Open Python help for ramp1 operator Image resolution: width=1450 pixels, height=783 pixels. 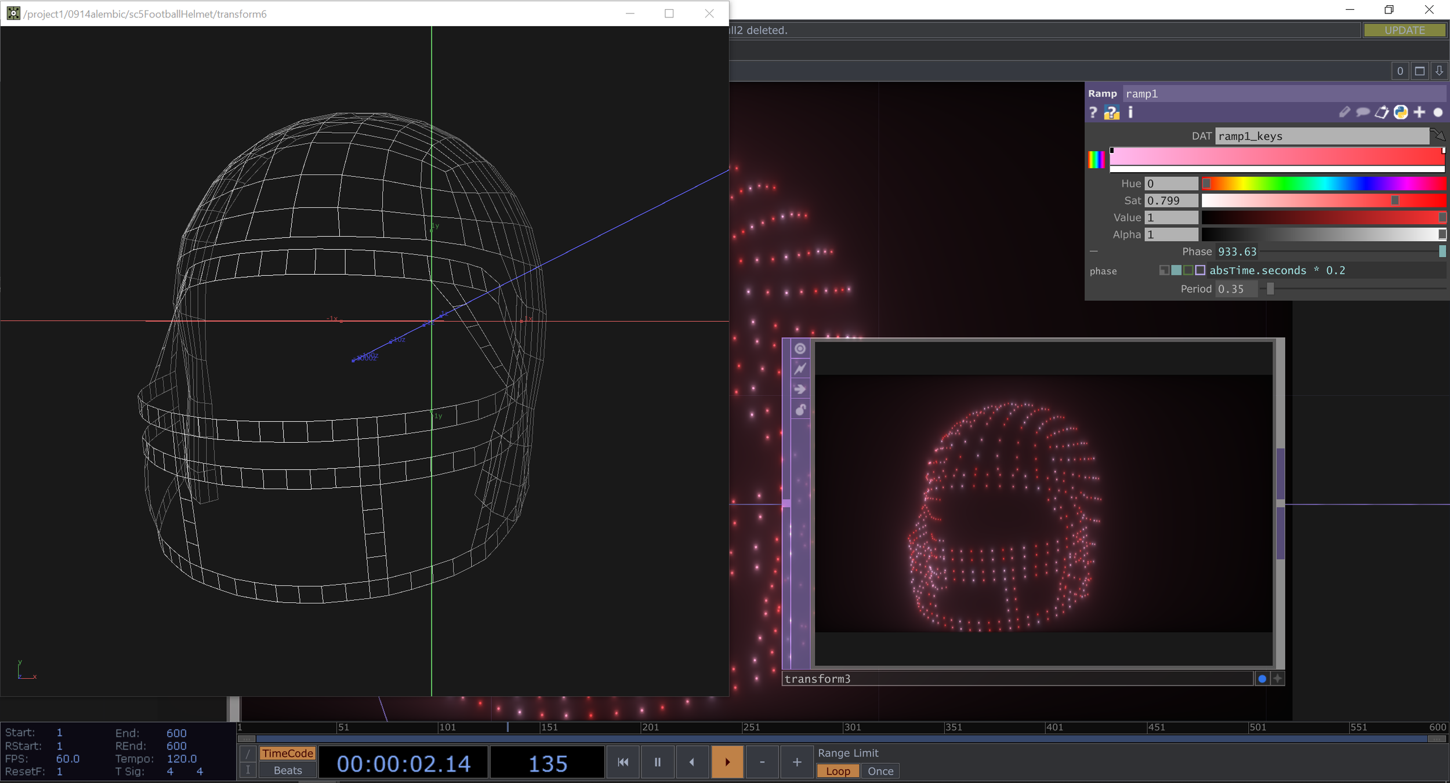tap(1111, 112)
